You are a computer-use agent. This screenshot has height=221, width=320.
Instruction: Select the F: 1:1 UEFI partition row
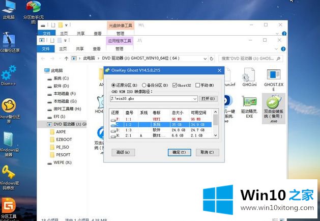[161, 119]
